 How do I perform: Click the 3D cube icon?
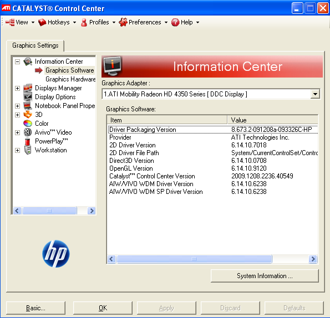pyautogui.click(x=28, y=115)
